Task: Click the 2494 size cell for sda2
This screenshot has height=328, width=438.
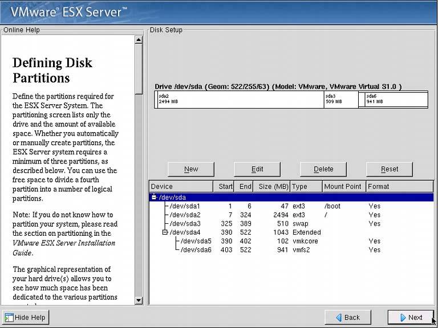Action: (281, 215)
